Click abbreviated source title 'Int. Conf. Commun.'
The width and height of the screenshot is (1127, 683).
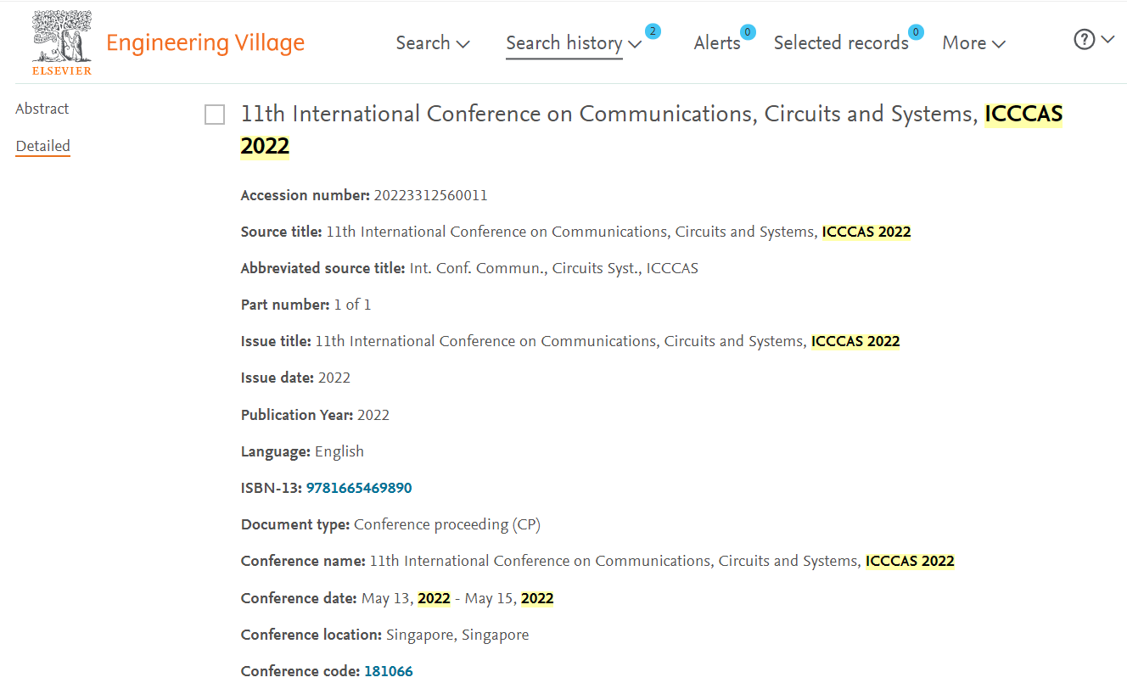477,268
